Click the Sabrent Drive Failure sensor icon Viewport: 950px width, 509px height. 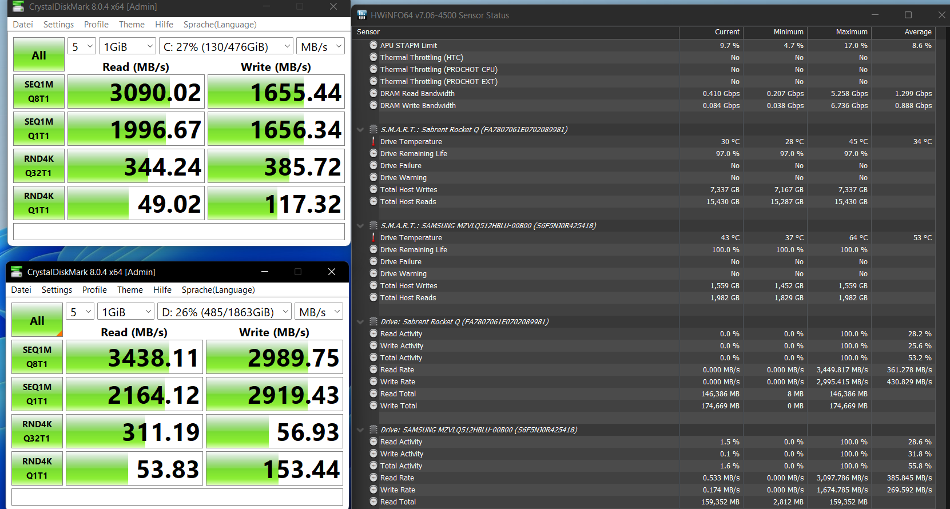pyautogui.click(x=373, y=165)
